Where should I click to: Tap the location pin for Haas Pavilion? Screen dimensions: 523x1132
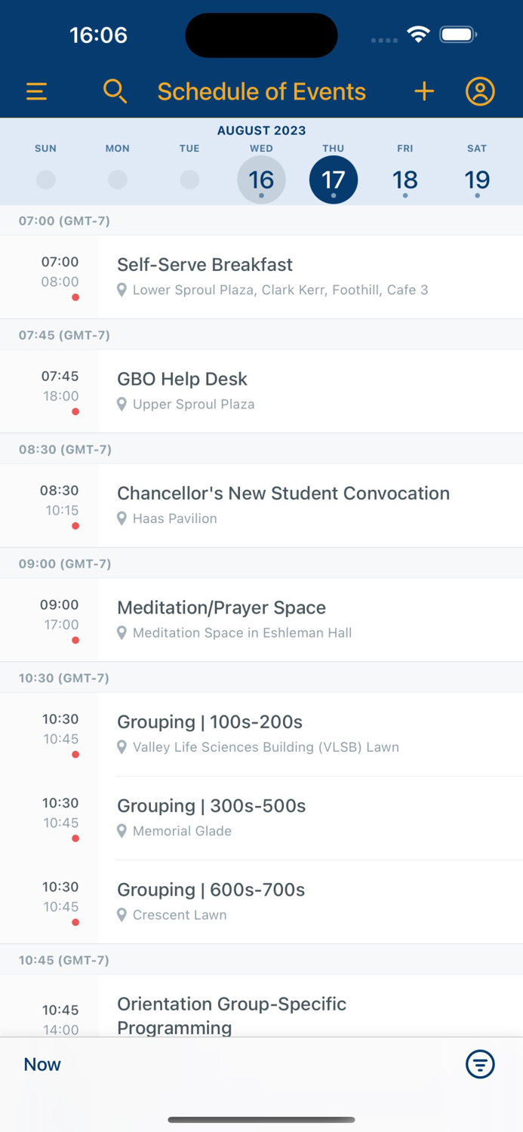point(122,518)
